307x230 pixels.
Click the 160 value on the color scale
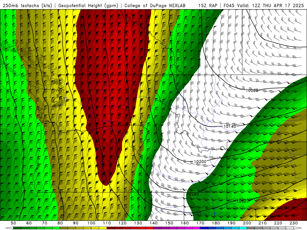[185, 223]
